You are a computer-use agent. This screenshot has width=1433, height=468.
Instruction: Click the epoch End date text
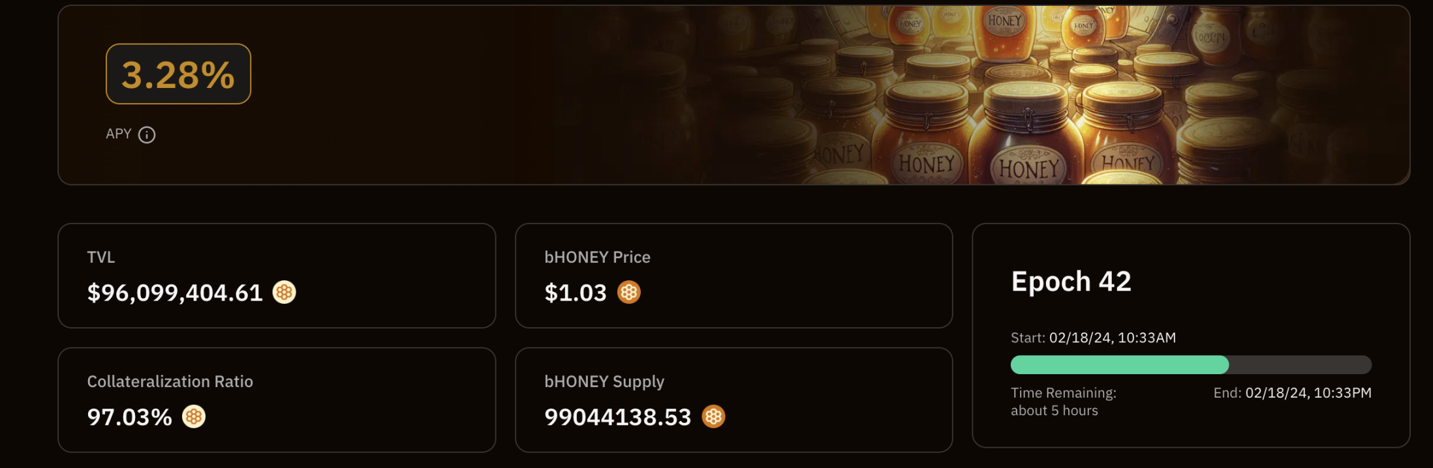(x=1292, y=393)
